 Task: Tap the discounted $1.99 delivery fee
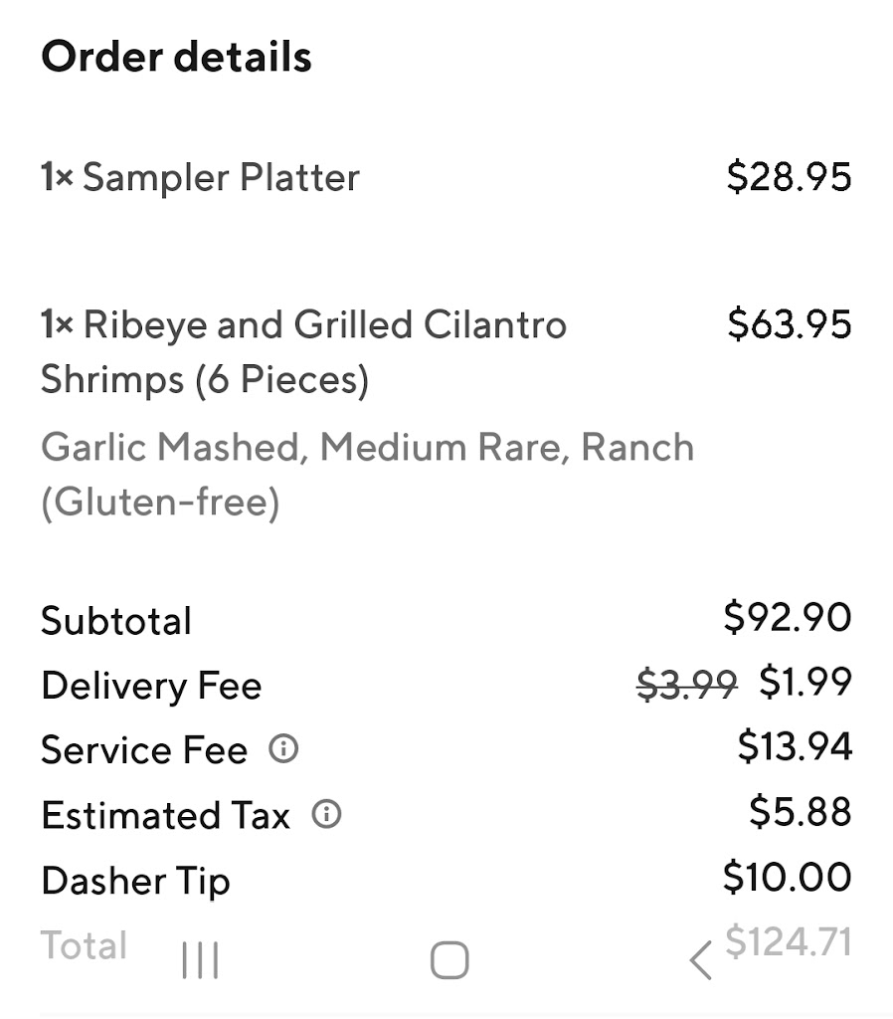tap(804, 683)
